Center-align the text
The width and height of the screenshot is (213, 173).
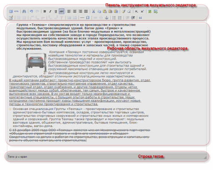[75, 12]
